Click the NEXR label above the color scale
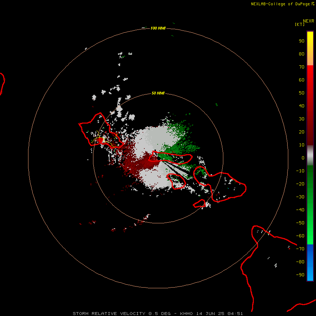The height and width of the screenshot is (316, 316). click(308, 21)
